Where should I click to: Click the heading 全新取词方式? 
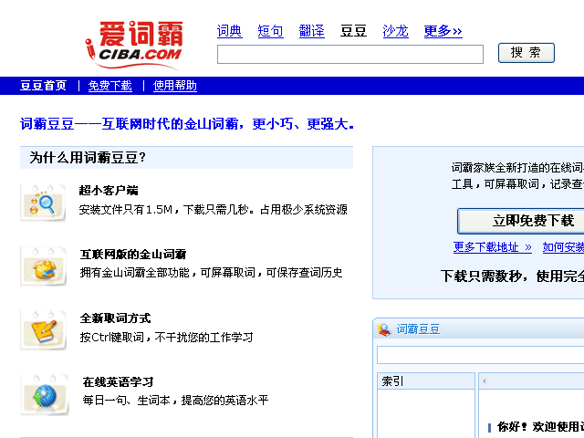click(115, 318)
